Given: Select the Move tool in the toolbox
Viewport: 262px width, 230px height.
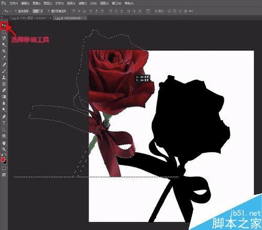Looking at the screenshot, I should 4,25.
